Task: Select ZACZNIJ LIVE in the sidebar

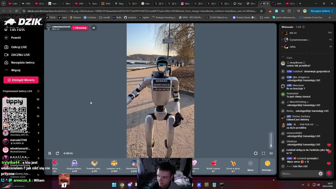Action: 20,55
